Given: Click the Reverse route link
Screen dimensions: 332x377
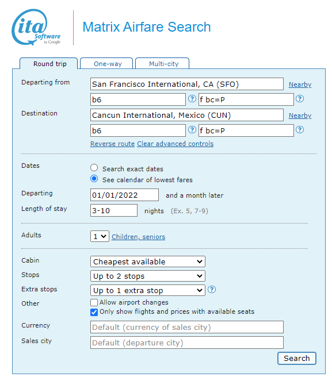Looking at the screenshot, I should (x=112, y=144).
